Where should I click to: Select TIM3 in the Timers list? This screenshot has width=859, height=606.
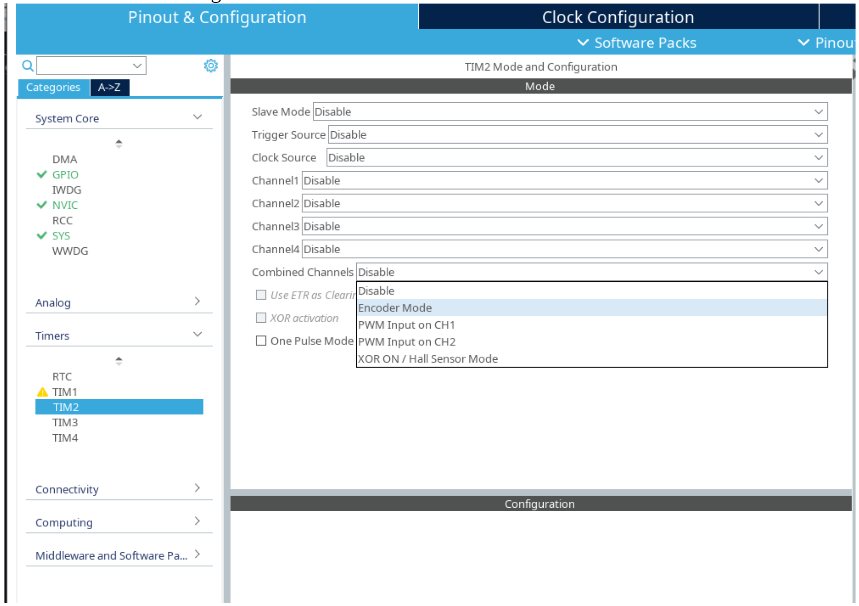coord(65,422)
